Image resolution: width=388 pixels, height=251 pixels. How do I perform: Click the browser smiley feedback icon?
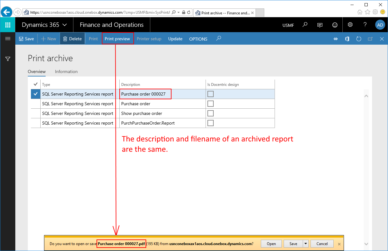[x=382, y=12]
